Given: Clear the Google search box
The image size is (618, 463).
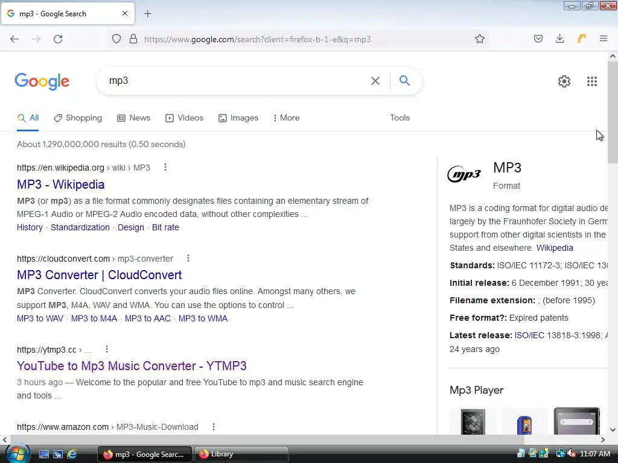Looking at the screenshot, I should [375, 81].
